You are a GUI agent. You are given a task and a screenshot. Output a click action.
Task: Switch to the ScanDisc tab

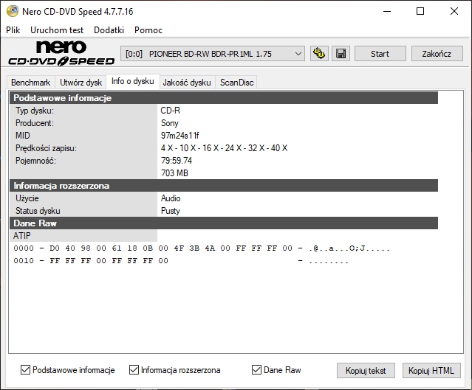[x=237, y=83]
